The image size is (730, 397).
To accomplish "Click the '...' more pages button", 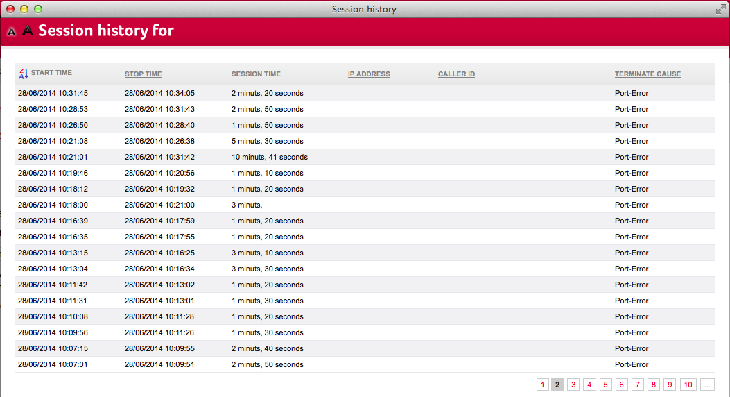I will [707, 385].
